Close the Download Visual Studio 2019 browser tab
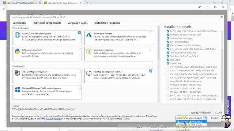Viewport: 234px width, 131px height. pos(40,3)
